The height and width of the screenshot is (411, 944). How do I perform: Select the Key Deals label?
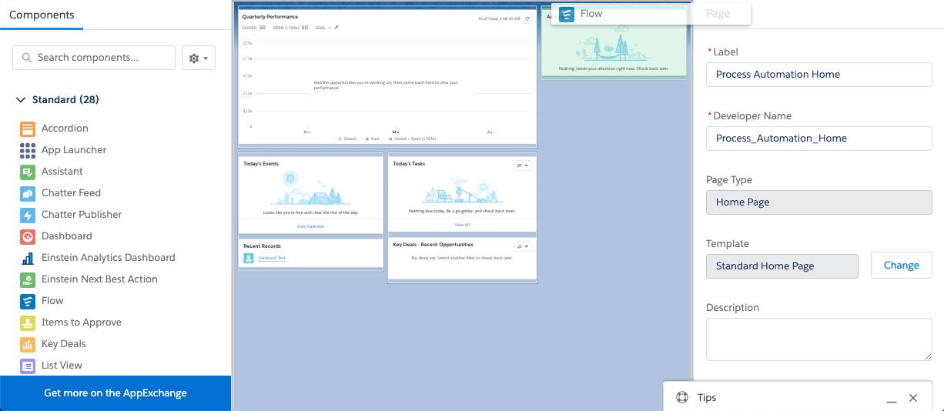coord(64,344)
